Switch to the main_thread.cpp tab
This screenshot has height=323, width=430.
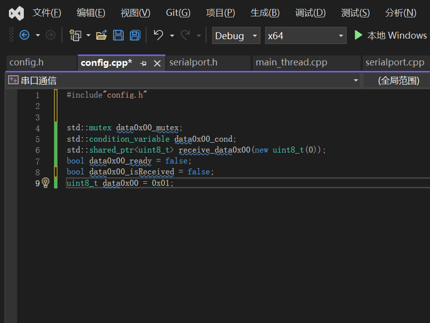point(306,63)
